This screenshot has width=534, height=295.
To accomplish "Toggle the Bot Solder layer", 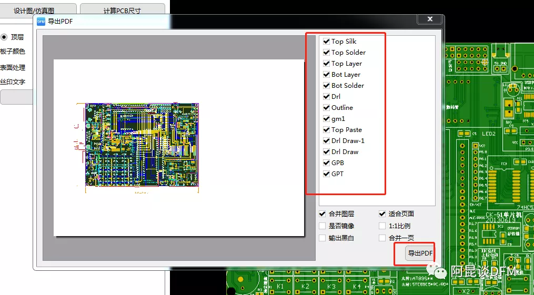I will [327, 85].
